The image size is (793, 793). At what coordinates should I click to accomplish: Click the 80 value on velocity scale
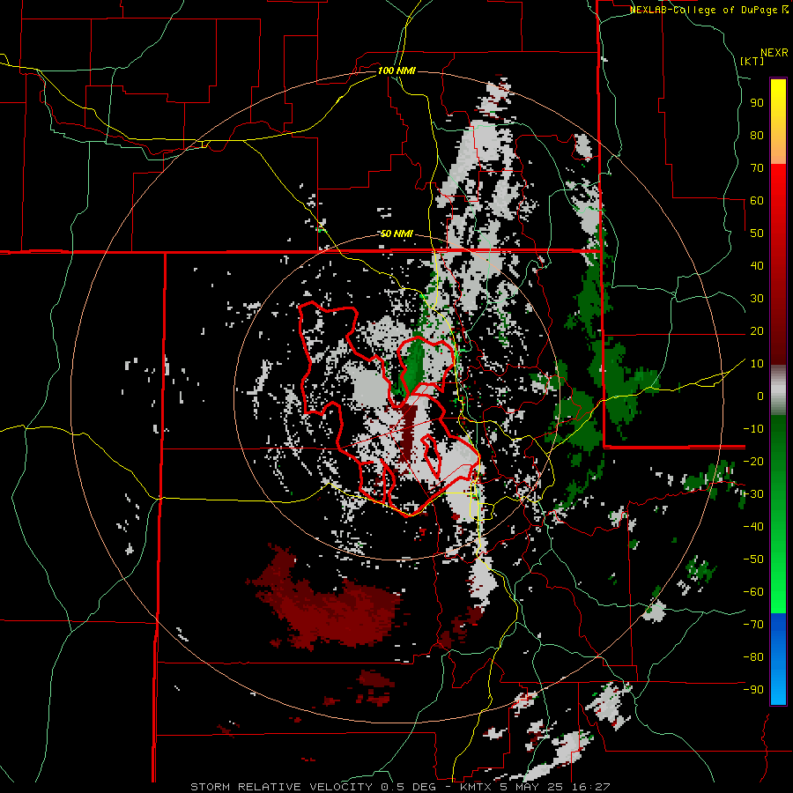(x=757, y=136)
